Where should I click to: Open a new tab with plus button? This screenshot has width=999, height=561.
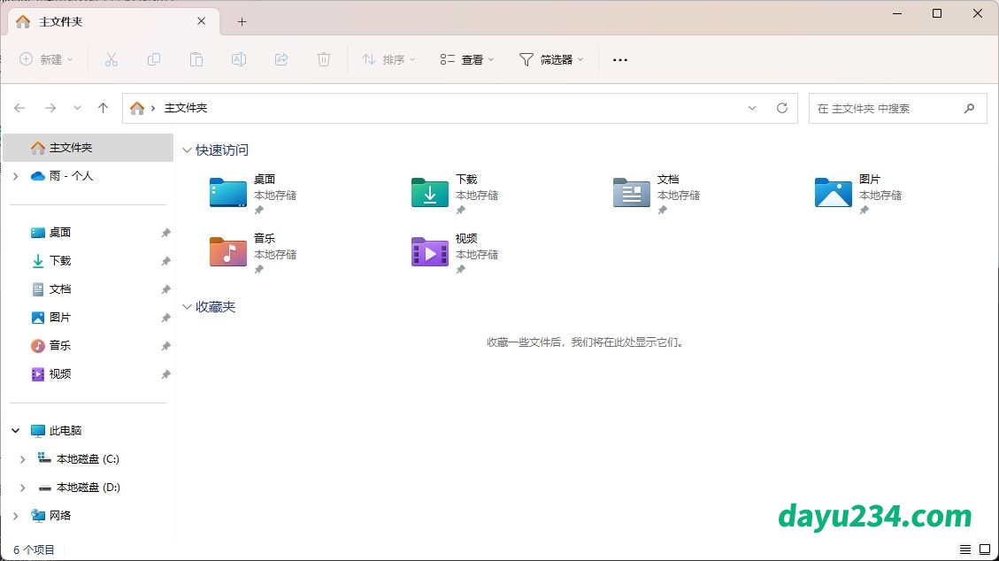[x=242, y=21]
